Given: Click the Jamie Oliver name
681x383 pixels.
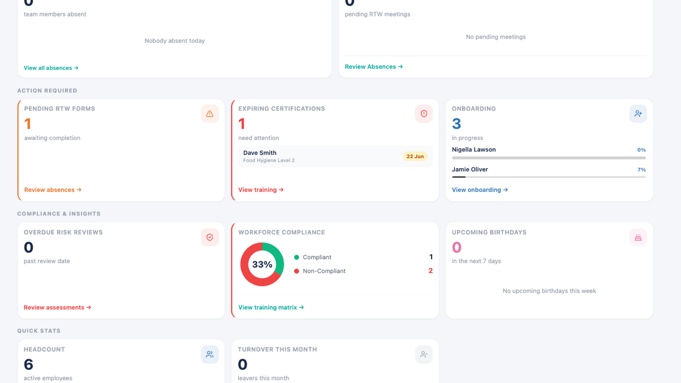Looking at the screenshot, I should coord(470,169).
